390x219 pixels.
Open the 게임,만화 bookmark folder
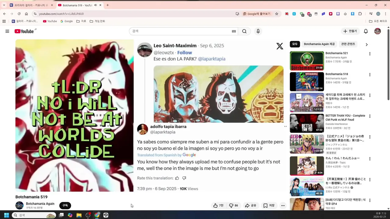97,21
